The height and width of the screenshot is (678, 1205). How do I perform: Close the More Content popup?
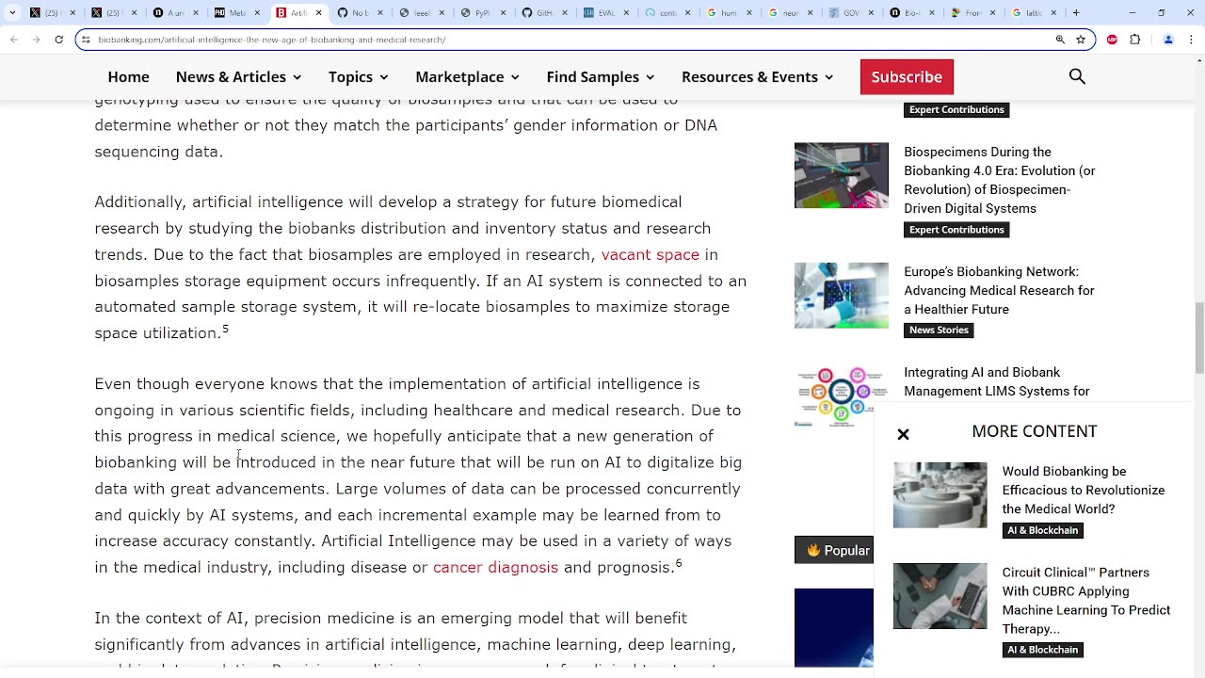903,434
